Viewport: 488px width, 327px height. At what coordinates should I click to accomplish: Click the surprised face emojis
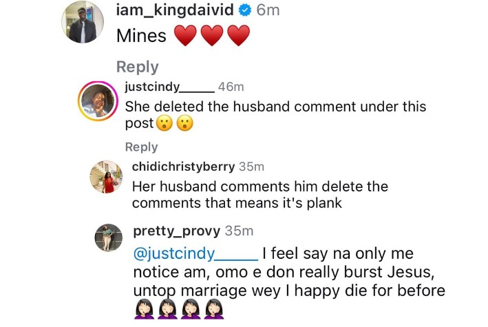(x=174, y=124)
